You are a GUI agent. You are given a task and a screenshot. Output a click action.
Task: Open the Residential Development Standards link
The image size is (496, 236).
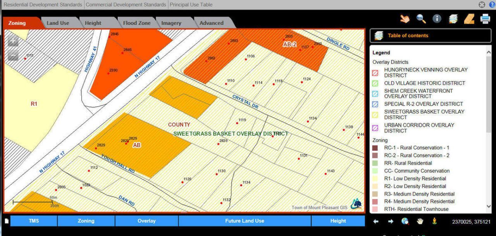coord(43,5)
